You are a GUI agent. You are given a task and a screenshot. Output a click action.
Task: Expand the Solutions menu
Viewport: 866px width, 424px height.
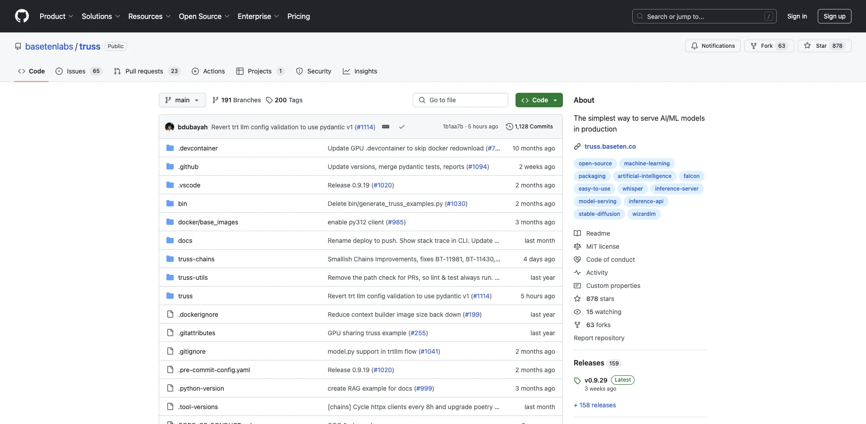click(101, 16)
